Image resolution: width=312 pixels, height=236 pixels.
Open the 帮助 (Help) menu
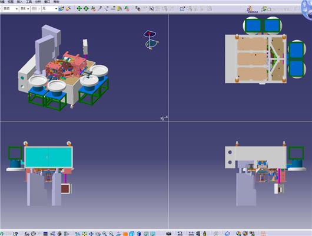[x=57, y=2]
